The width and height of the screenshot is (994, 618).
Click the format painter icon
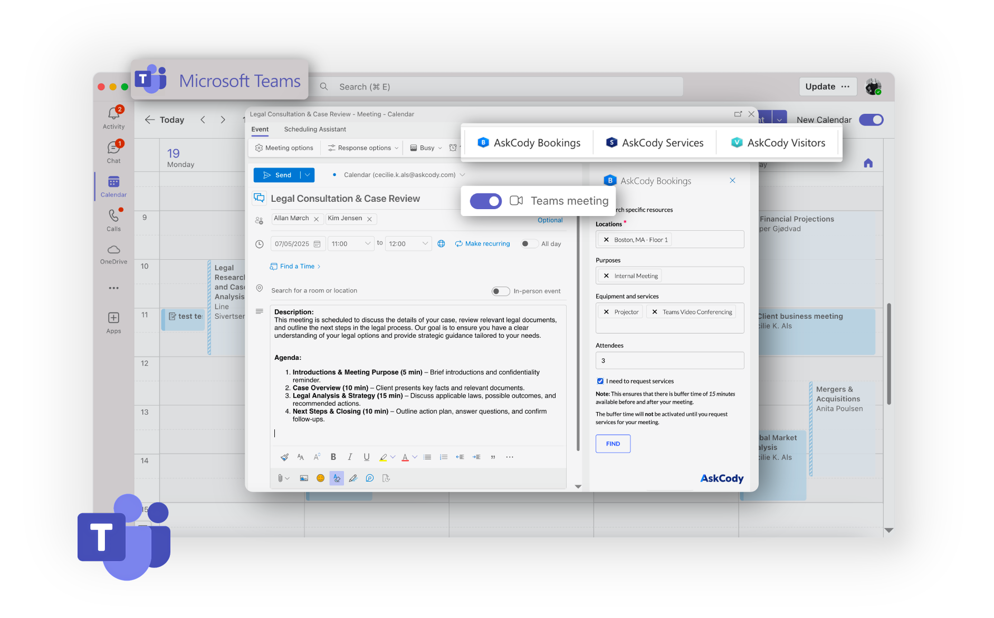click(284, 457)
